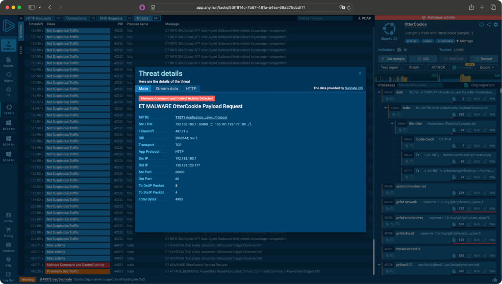Open the Profile icon in sidebar

coord(8,217)
